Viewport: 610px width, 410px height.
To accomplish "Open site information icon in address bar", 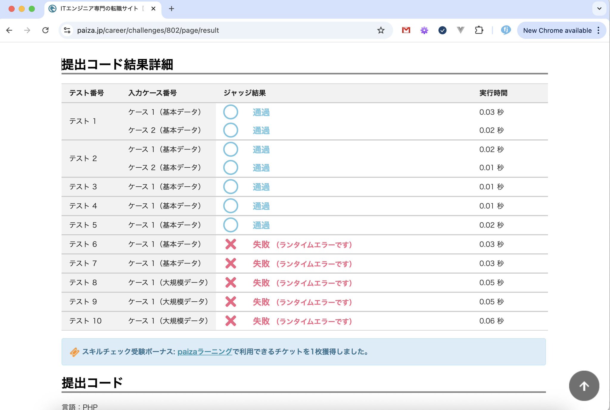I will (67, 30).
